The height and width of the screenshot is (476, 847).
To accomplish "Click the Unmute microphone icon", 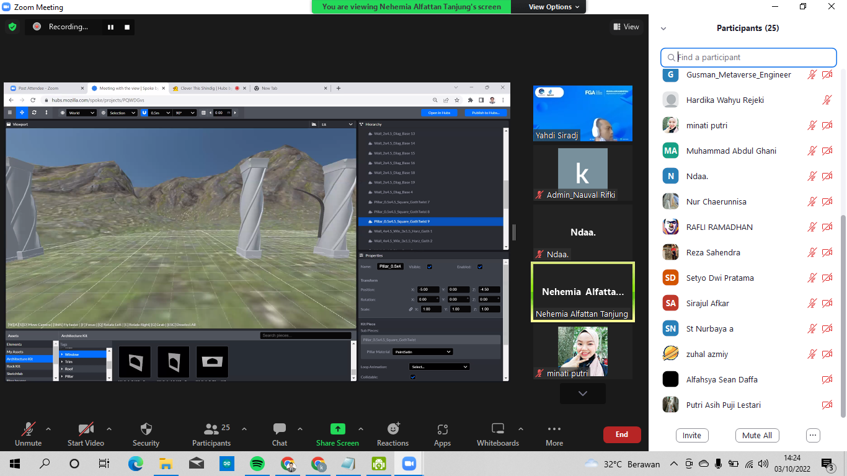I will tap(28, 429).
